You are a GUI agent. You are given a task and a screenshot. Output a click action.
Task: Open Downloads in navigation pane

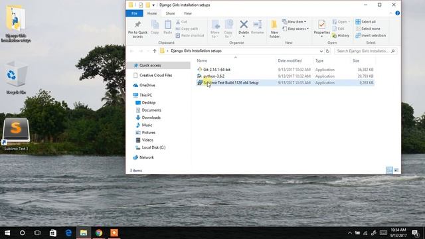(x=151, y=118)
